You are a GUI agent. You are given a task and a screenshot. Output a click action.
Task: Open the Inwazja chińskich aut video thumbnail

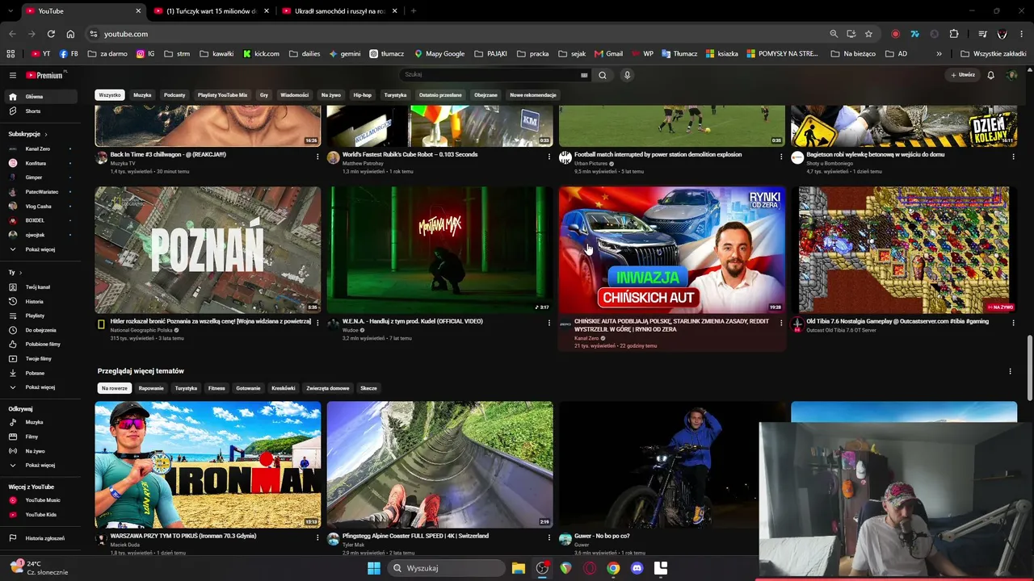click(x=672, y=250)
